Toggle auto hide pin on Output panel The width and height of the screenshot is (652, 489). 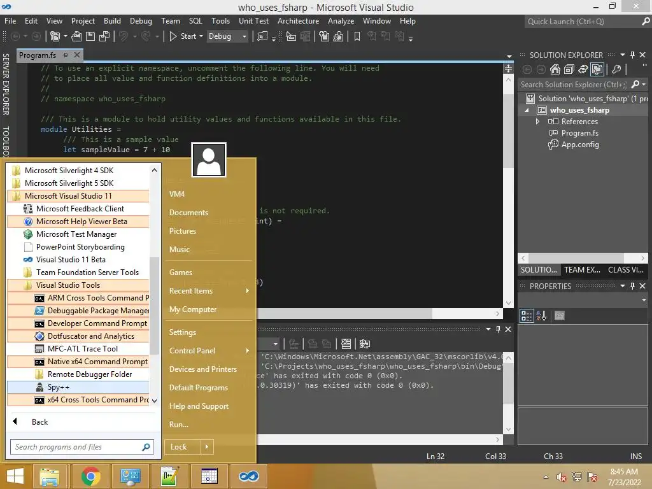498,329
